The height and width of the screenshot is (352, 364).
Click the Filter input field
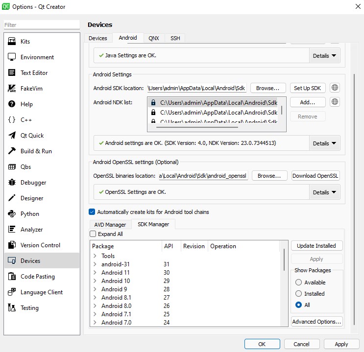pos(41,25)
